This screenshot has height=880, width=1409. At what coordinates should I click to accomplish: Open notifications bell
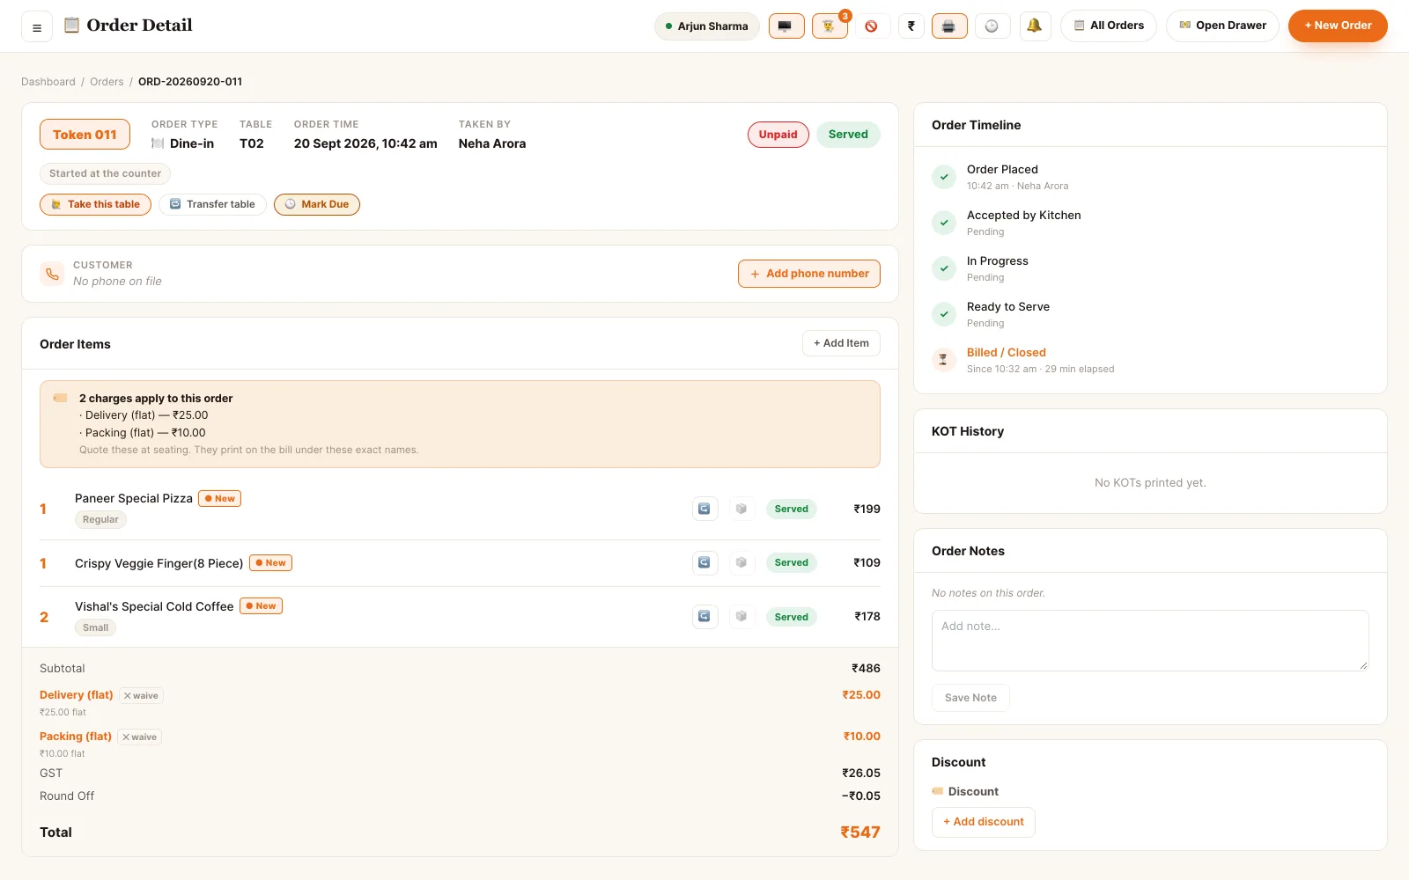1035,26
